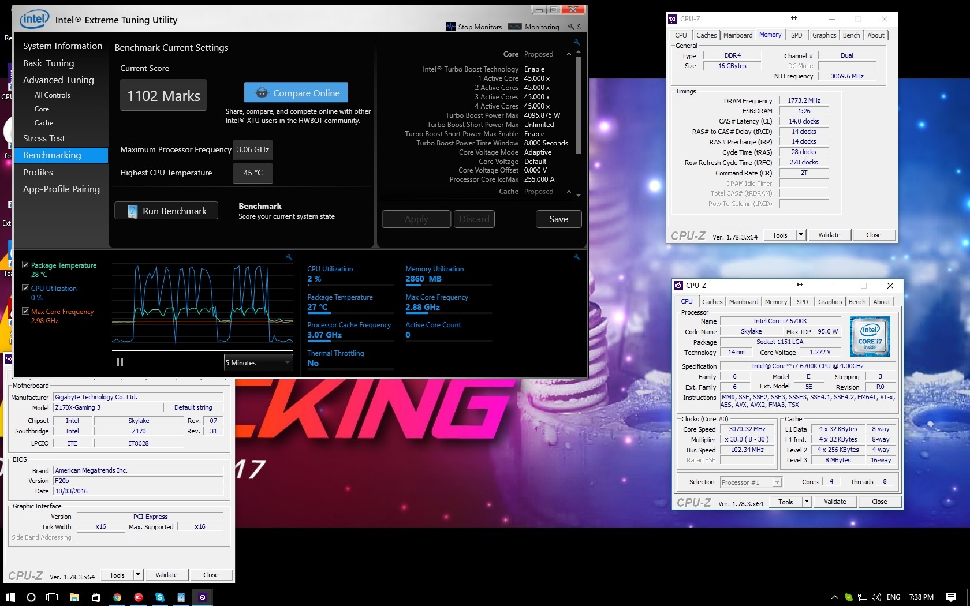970x606 pixels.
Task: Click scrollbar down arrow in proposed settings
Action: (579, 195)
